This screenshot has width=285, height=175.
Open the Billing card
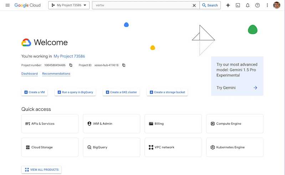(x=173, y=124)
